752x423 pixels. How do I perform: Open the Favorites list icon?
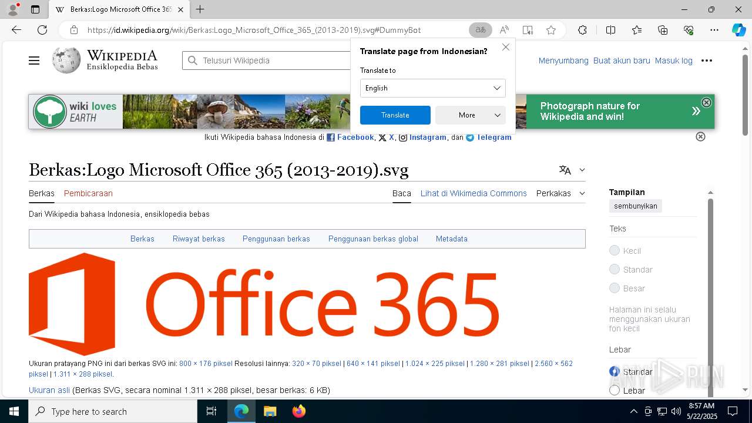[x=637, y=30]
